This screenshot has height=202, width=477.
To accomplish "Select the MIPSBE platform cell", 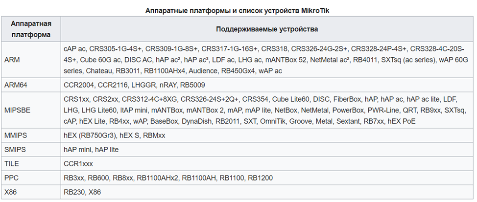I will click(x=17, y=110).
